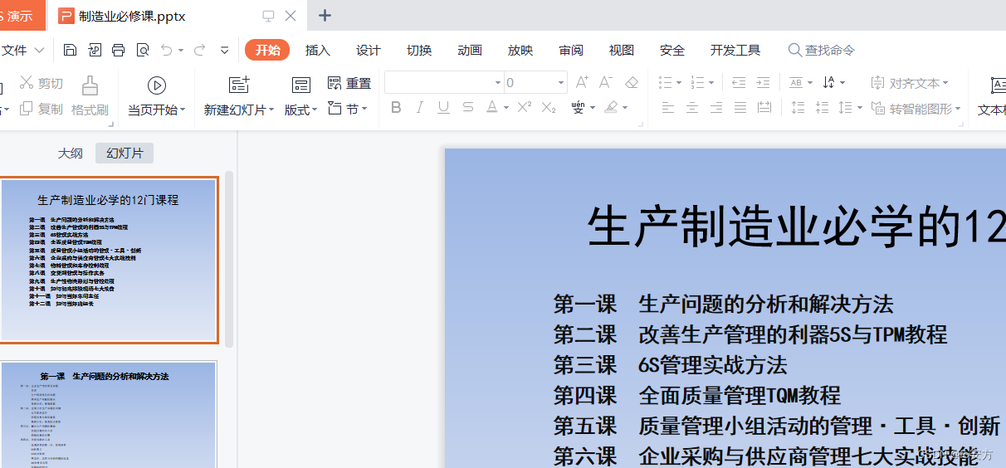This screenshot has width=1006, height=468.
Task: Open the 视图 ribbon tab
Action: pos(622,51)
